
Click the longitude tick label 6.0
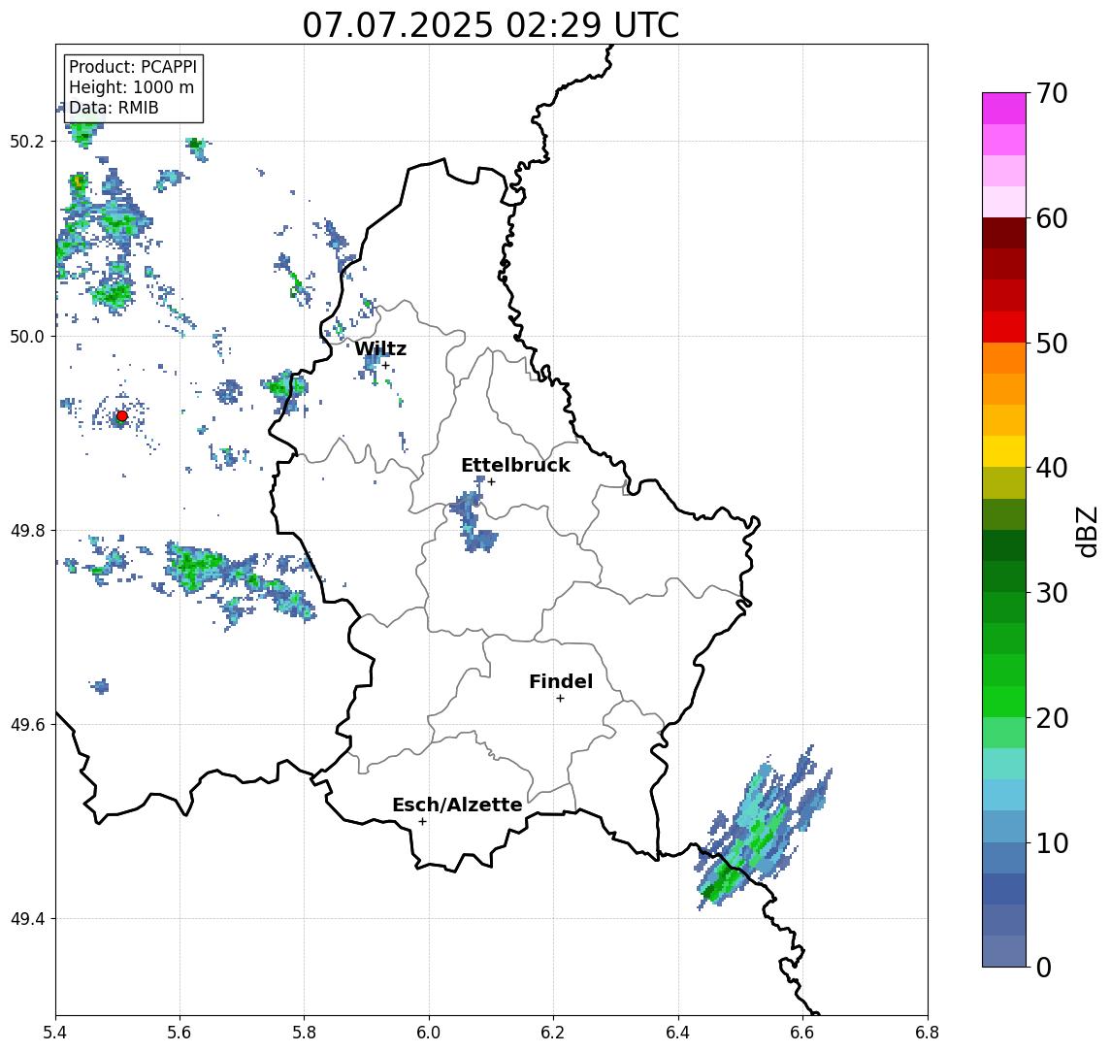pos(430,1033)
